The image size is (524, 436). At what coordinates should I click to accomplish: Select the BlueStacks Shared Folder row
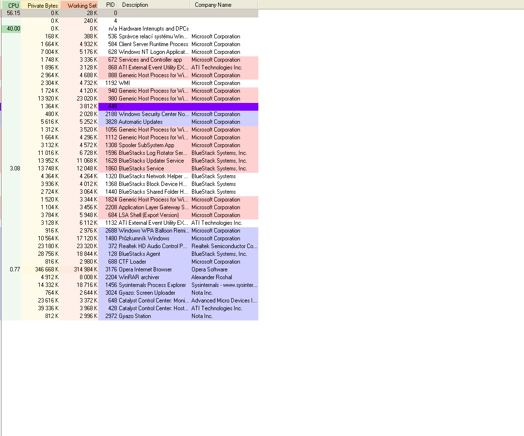(x=129, y=192)
